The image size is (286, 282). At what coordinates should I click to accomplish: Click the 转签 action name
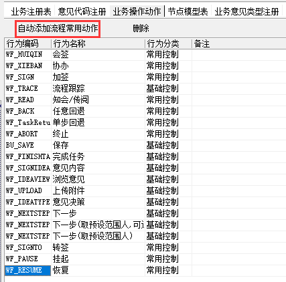pos(61,248)
